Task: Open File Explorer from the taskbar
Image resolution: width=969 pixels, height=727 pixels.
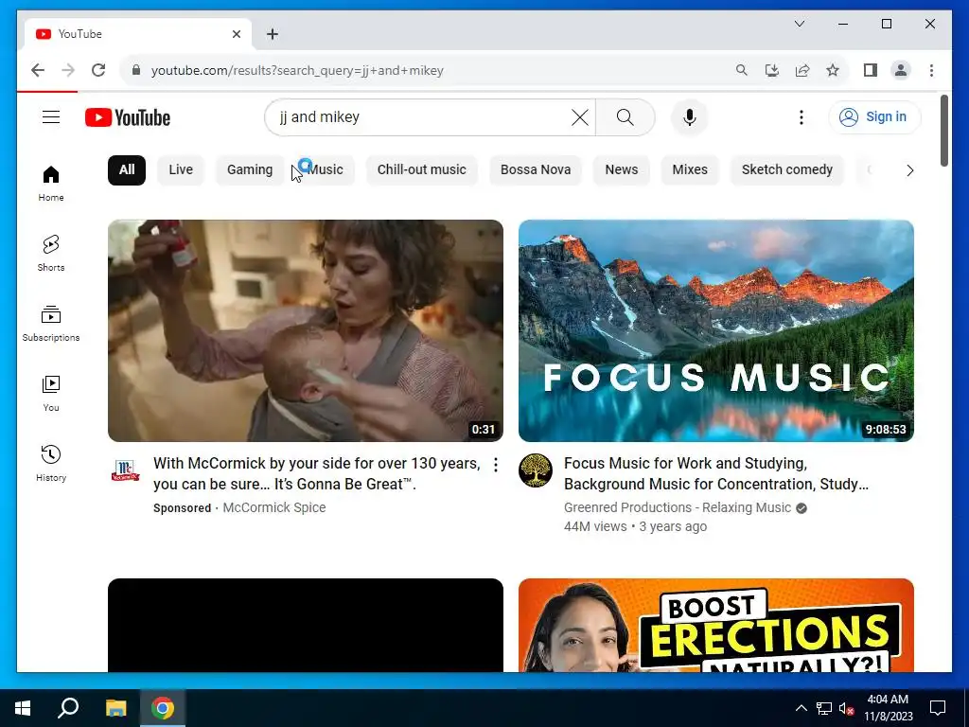Action: click(x=115, y=708)
